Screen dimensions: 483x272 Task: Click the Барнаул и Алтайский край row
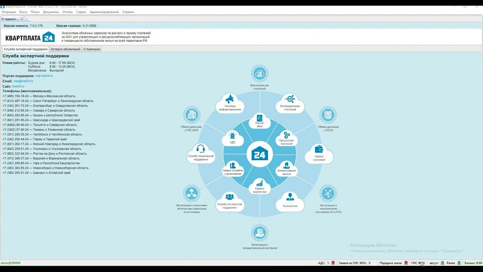36,173
